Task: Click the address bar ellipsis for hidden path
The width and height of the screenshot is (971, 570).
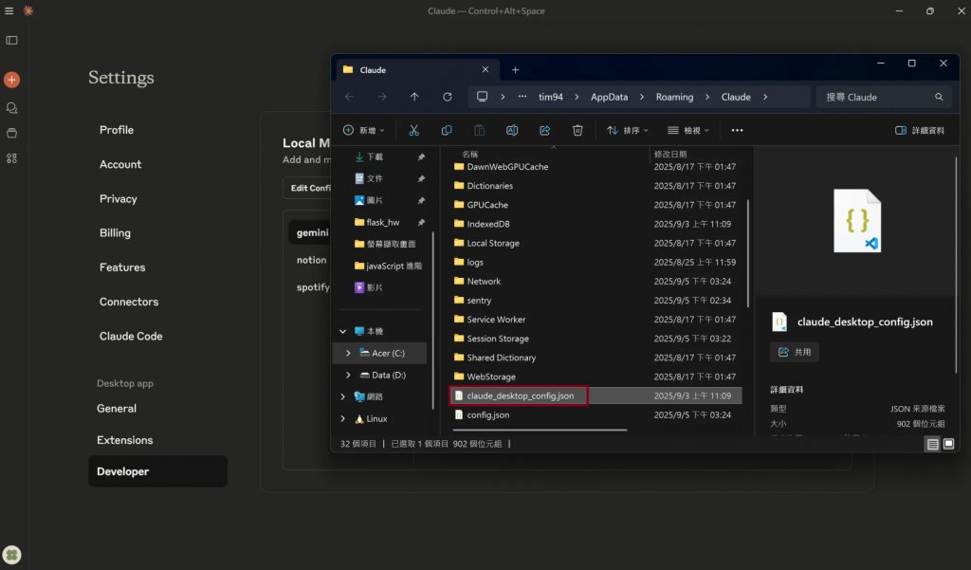Action: click(x=522, y=97)
